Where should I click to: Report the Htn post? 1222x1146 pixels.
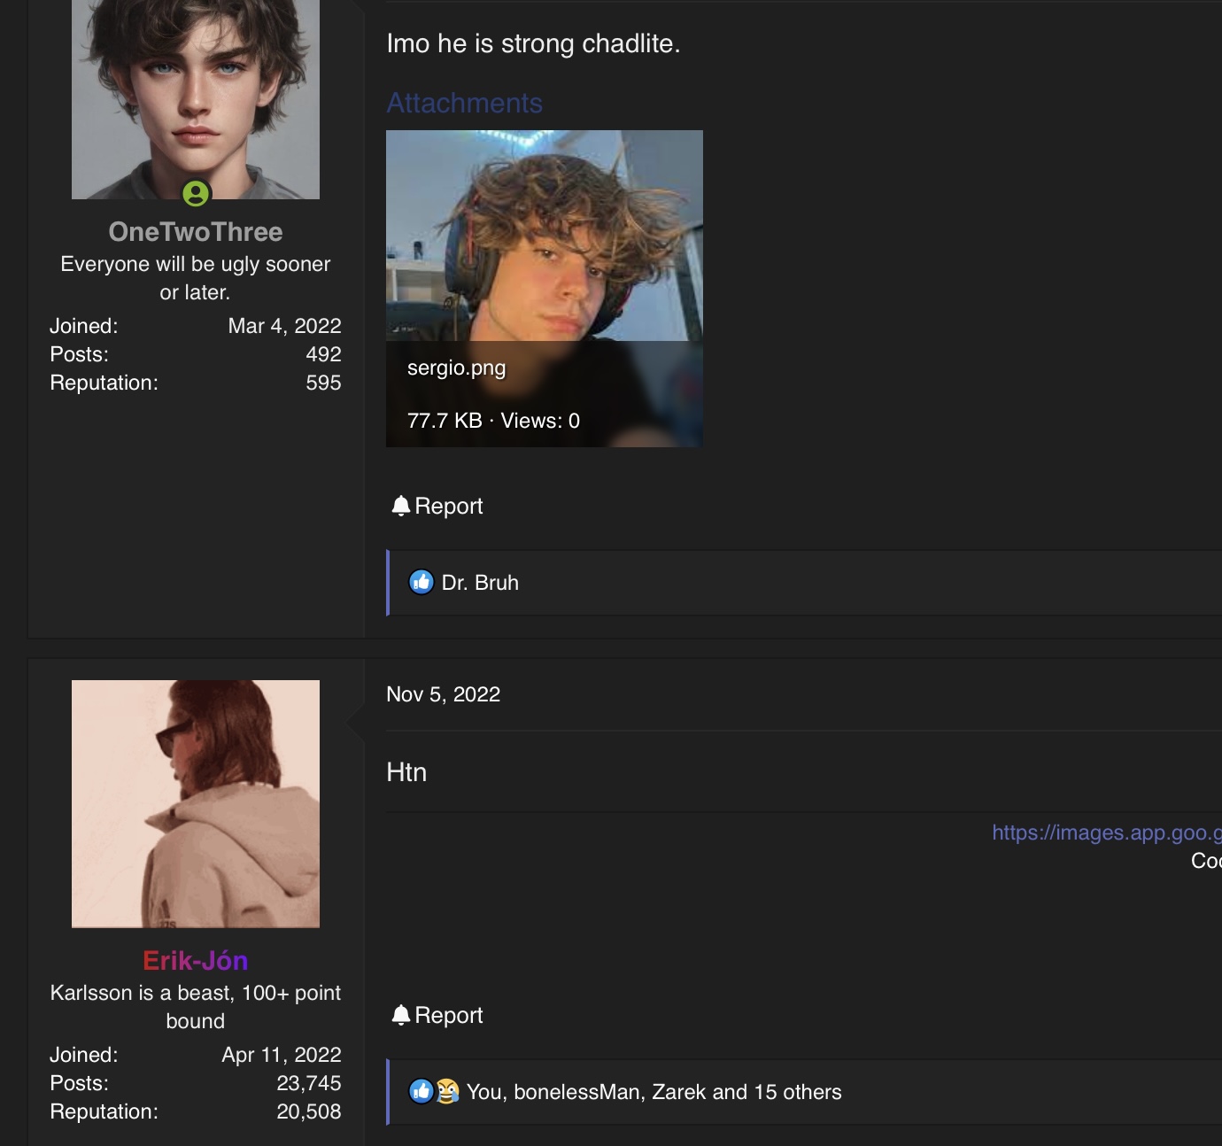pos(437,1015)
